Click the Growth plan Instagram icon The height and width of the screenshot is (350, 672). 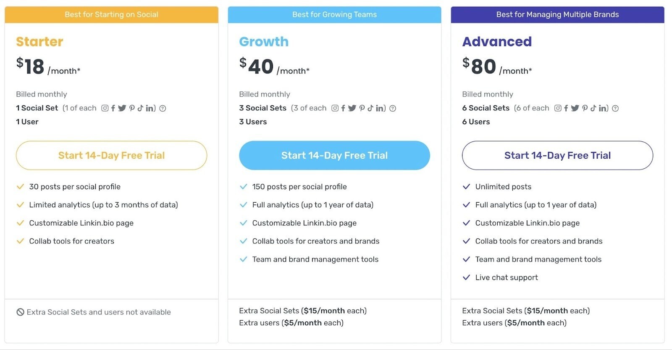coord(335,108)
